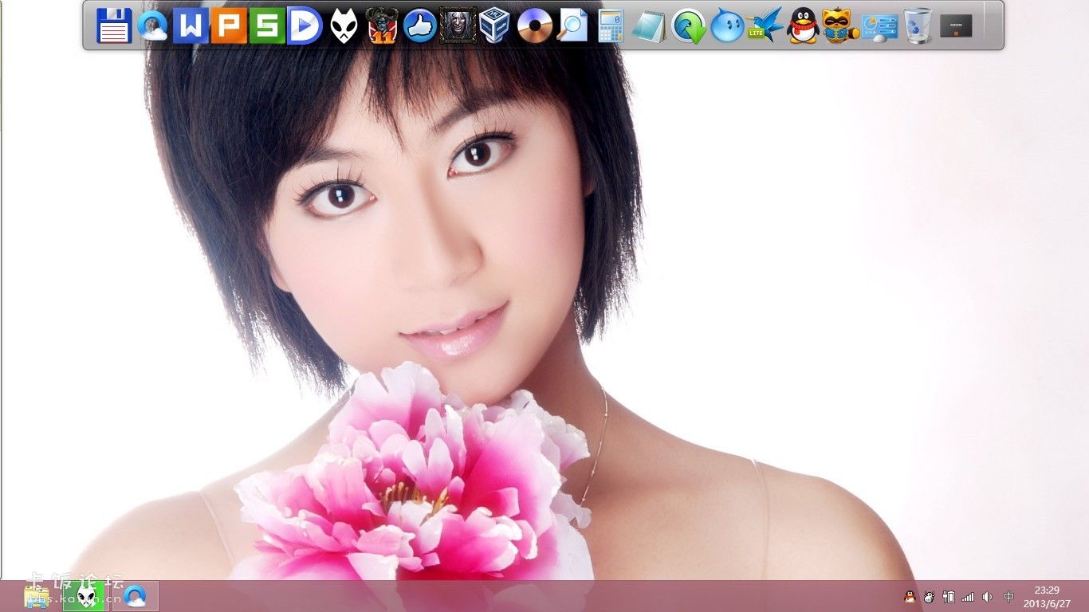
Task: Click the bear face tray icon
Action: (x=929, y=596)
